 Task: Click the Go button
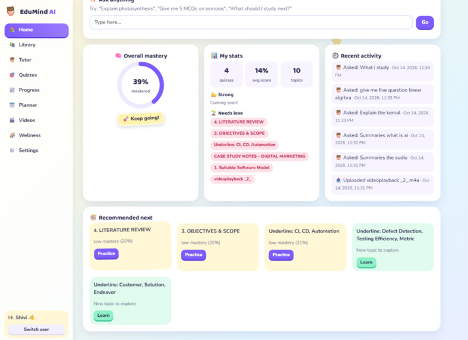425,23
